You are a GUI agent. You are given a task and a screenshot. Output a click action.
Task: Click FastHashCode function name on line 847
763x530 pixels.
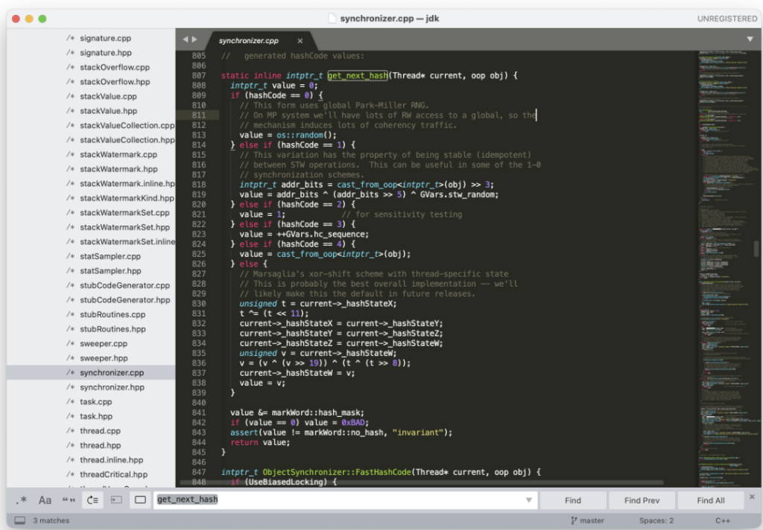384,472
